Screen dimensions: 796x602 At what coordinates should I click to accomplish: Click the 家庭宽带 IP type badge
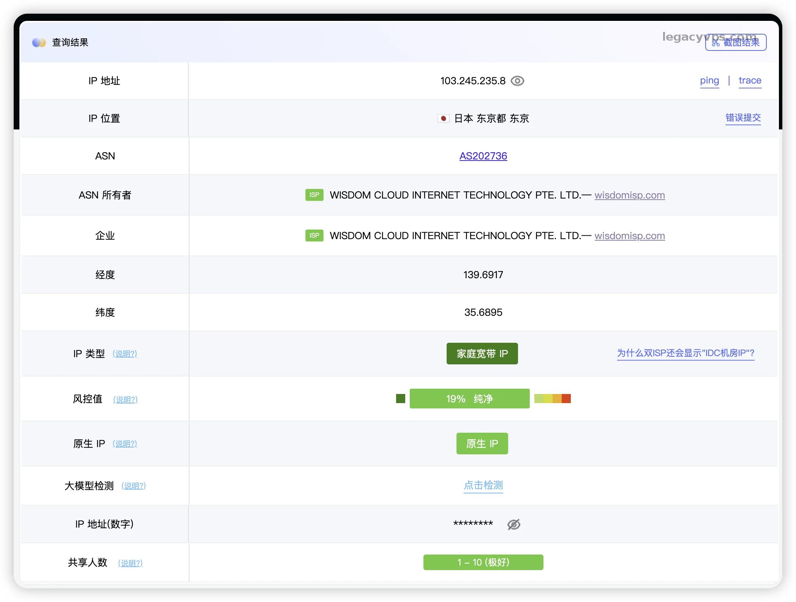click(x=482, y=353)
